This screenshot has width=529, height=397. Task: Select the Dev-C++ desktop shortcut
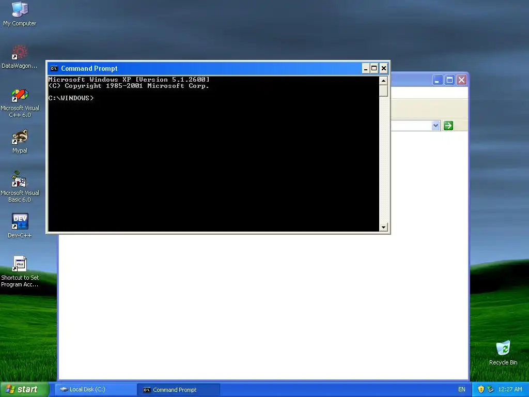click(20, 226)
